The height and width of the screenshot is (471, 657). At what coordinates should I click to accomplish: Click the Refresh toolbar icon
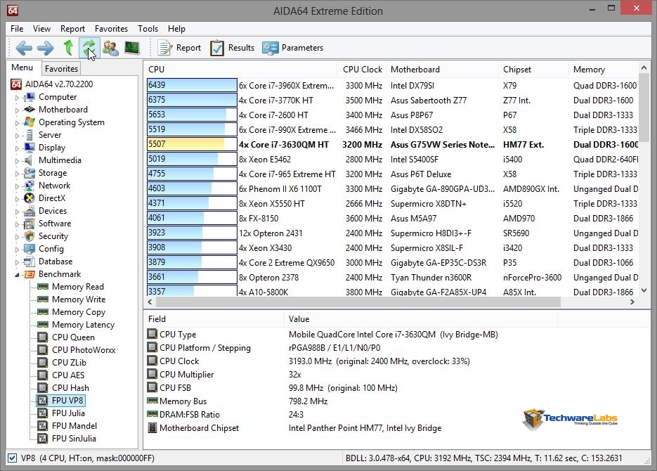point(89,48)
